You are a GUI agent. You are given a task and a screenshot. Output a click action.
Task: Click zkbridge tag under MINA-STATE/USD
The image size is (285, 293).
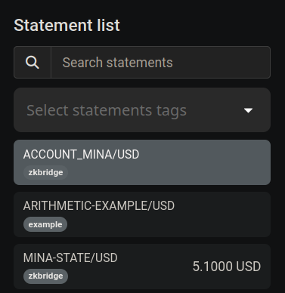tap(45, 276)
